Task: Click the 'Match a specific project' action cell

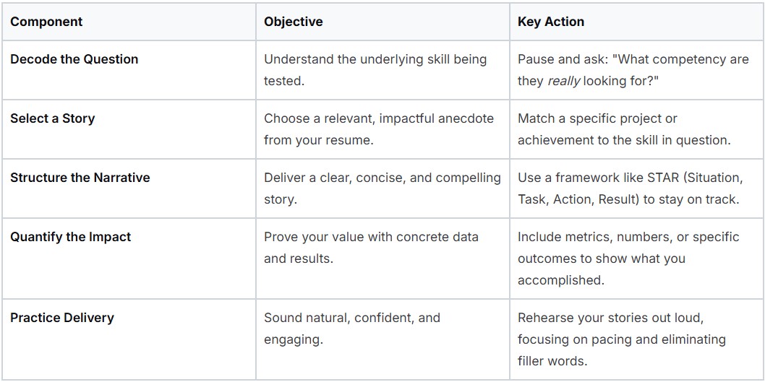Action: (x=623, y=129)
